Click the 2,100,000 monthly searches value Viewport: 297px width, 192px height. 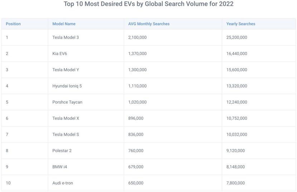[x=137, y=38]
